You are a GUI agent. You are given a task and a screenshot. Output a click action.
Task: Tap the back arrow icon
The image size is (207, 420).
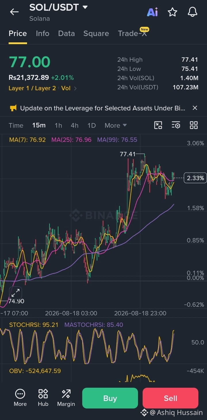14,12
